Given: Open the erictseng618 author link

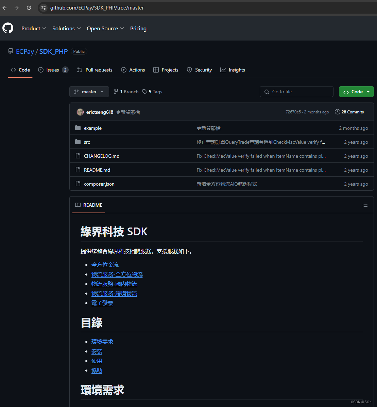Looking at the screenshot, I should pyautogui.click(x=100, y=112).
